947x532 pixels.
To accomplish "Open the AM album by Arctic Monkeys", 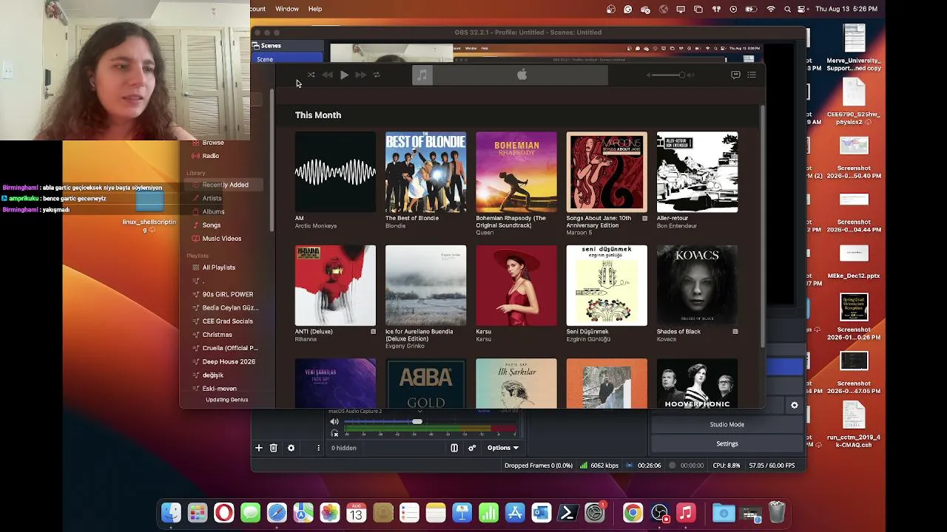I will coord(335,172).
